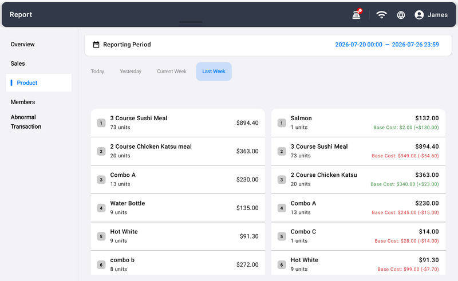The image size is (458, 281).
Task: Select the Combo A $230.00 left row
Action: coord(177,179)
